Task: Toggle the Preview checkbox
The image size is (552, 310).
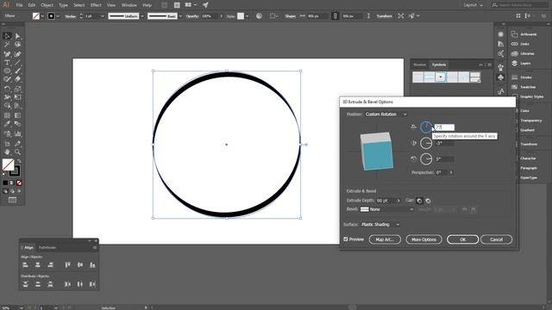Action: click(346, 239)
